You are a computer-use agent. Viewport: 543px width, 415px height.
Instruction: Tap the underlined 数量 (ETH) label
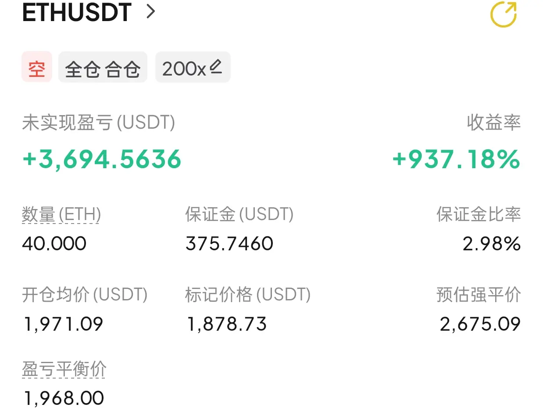click(x=61, y=214)
